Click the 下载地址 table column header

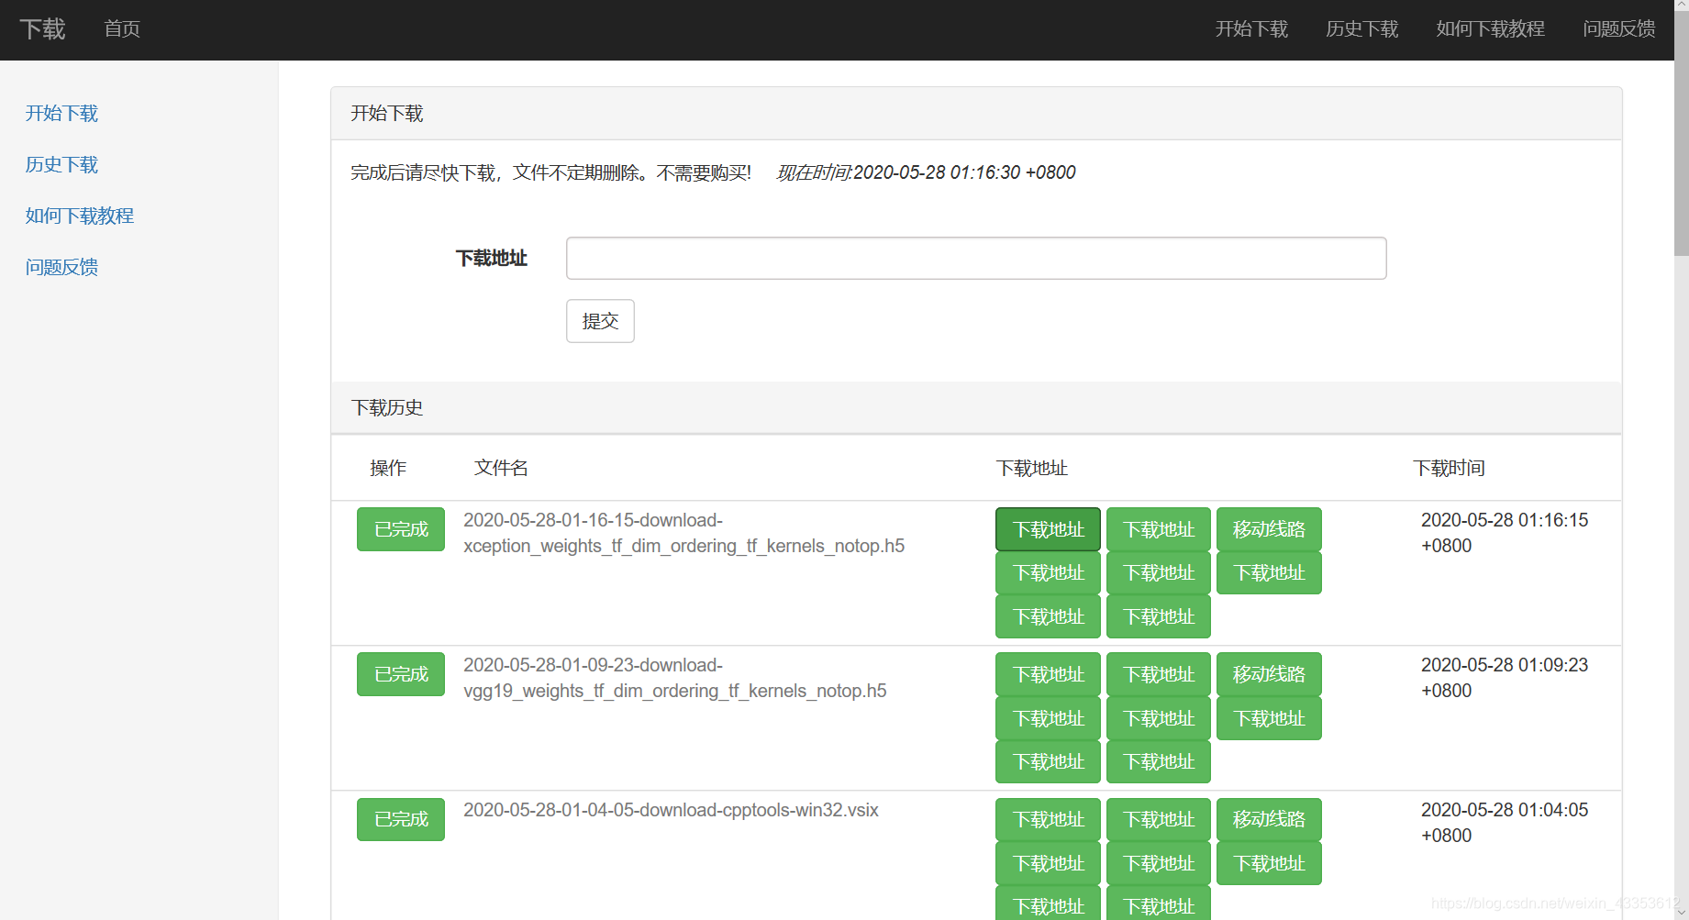coord(1032,468)
